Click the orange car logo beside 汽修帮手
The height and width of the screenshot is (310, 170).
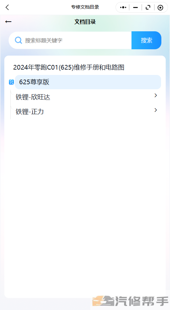coord(103,301)
